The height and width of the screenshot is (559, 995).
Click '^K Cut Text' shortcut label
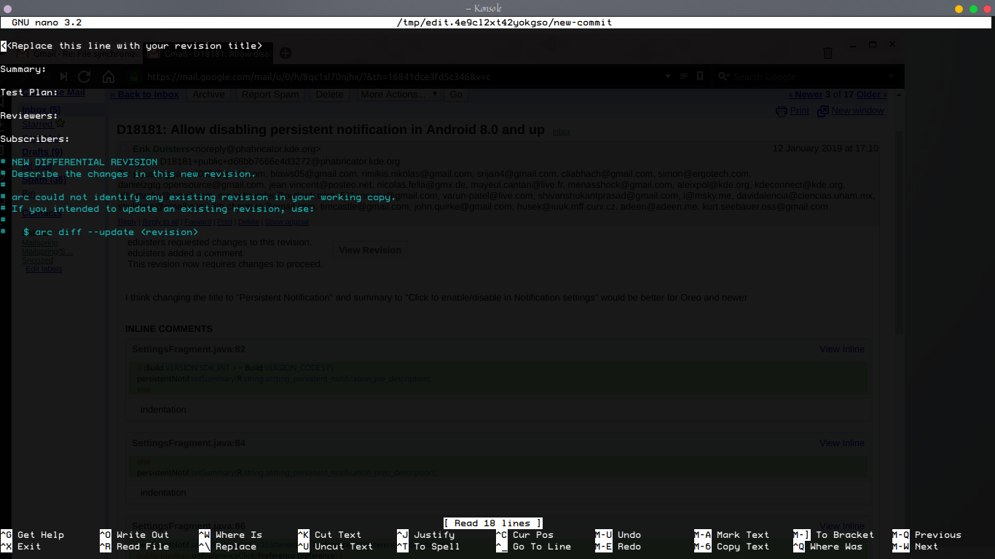click(329, 535)
